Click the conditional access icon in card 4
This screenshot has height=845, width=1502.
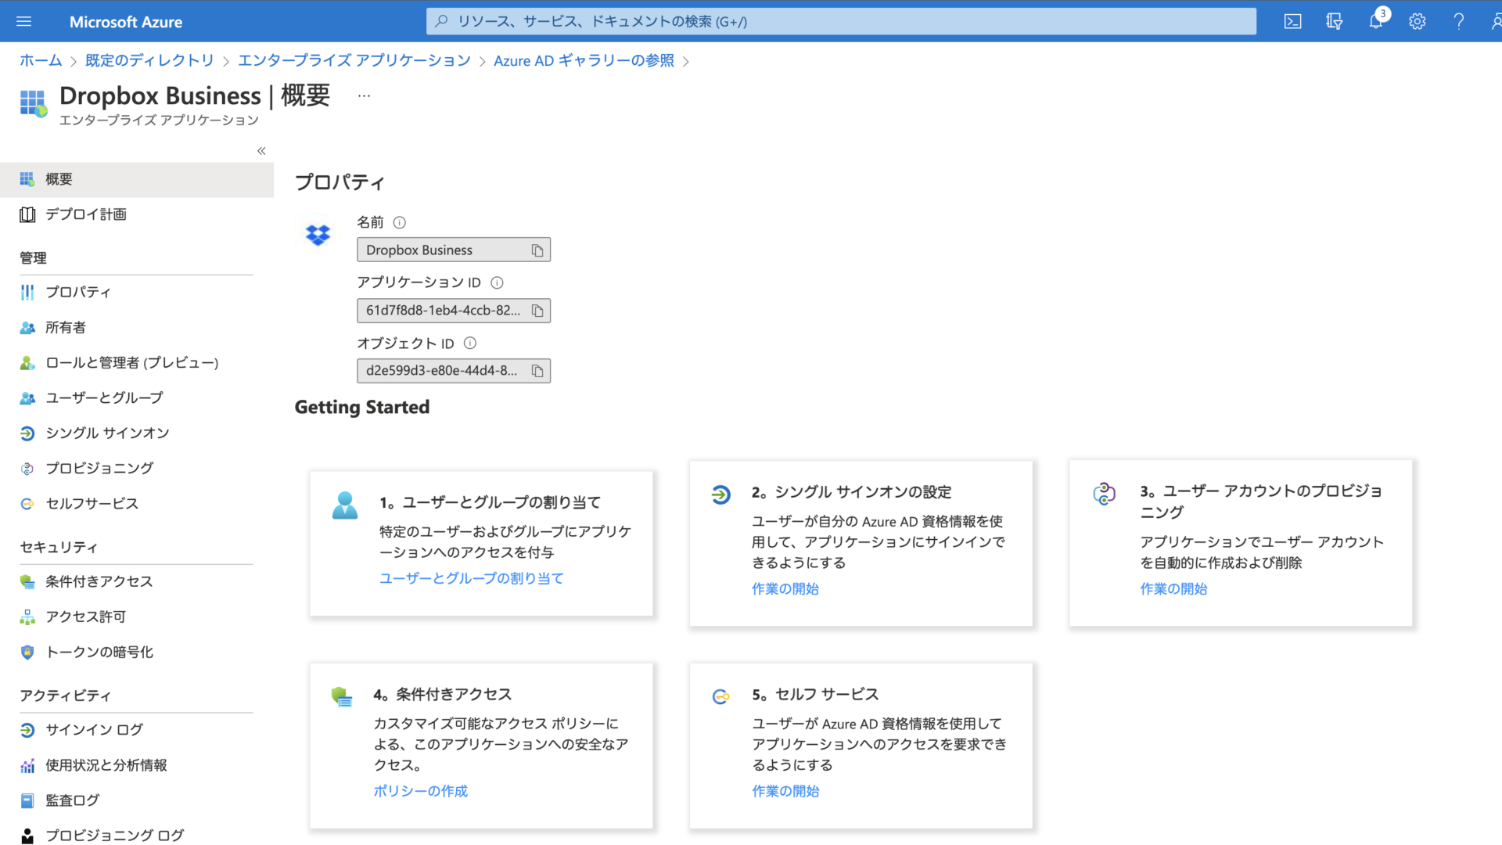click(341, 697)
